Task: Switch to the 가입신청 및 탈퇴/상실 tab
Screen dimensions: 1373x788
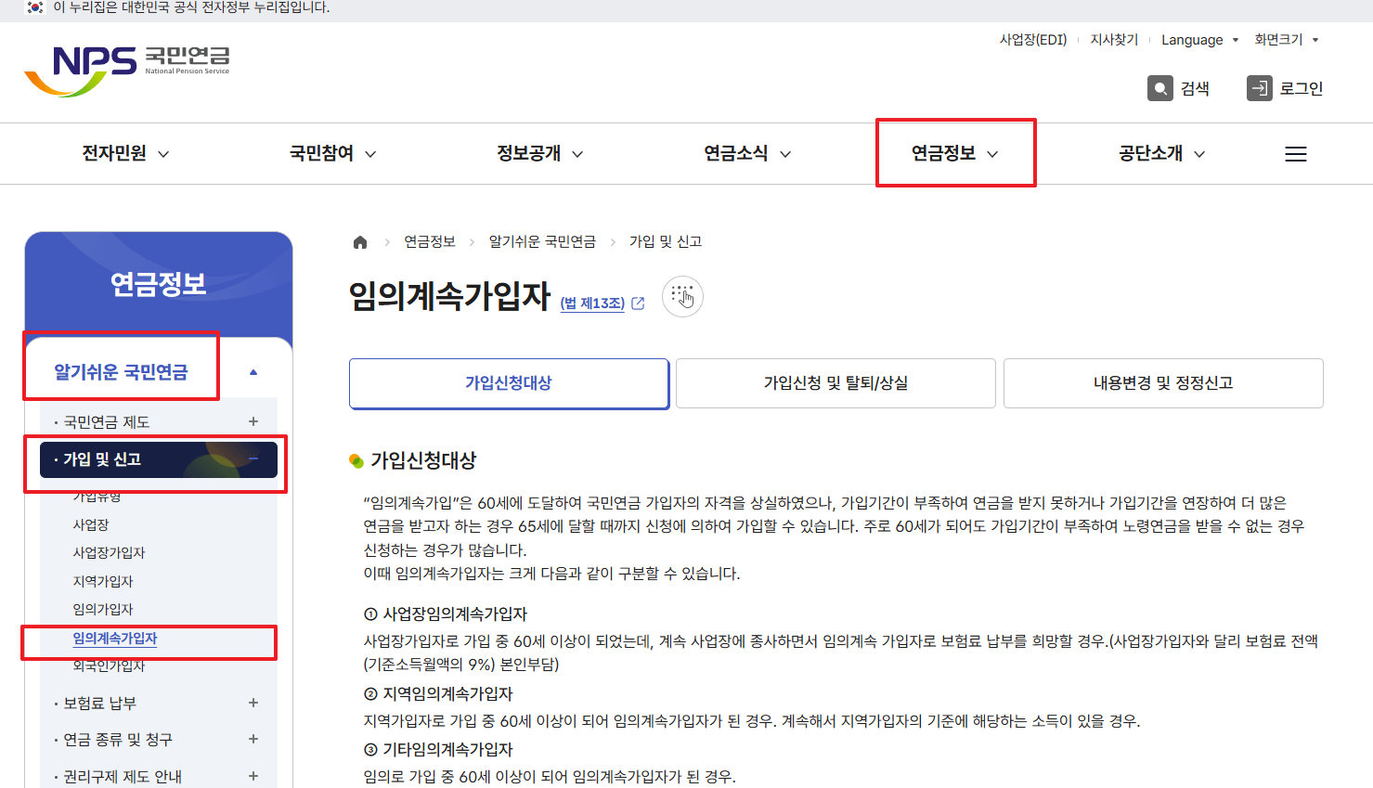Action: (835, 382)
